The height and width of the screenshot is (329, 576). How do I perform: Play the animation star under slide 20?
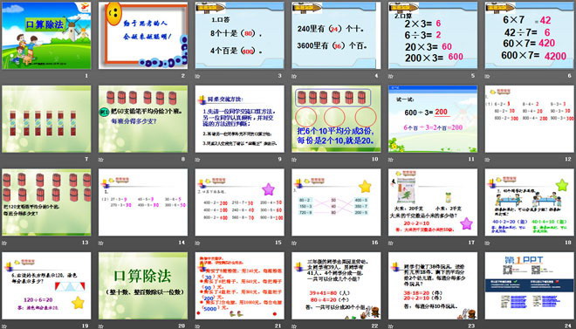tap(100, 326)
